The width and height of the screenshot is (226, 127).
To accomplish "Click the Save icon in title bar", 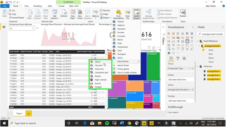I will (x=7, y=2).
